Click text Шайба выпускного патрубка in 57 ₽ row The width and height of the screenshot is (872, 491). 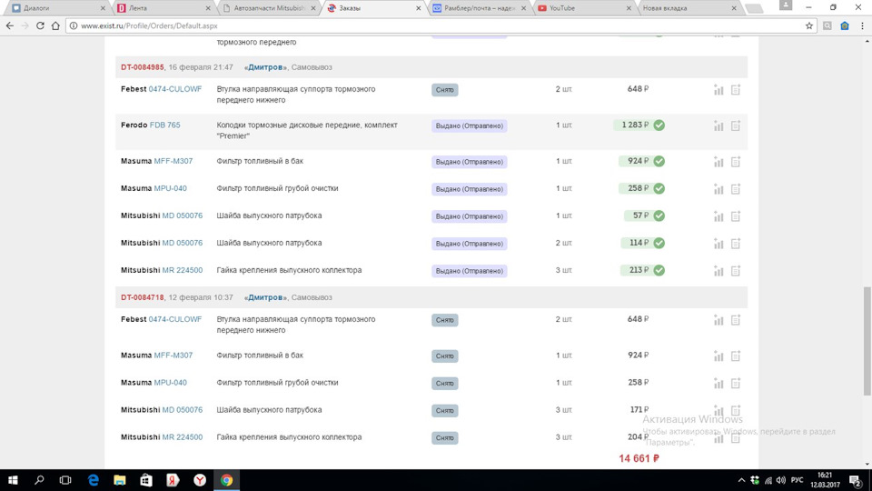point(269,215)
